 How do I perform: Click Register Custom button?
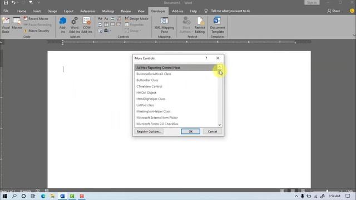pyautogui.click(x=149, y=132)
